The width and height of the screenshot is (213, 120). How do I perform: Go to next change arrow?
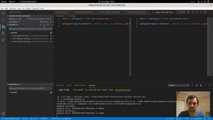point(197,12)
